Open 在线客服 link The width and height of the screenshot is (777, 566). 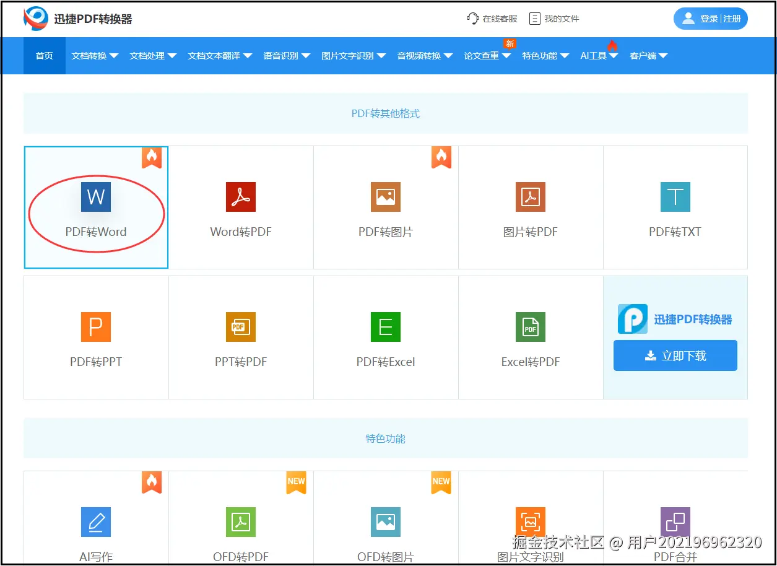(x=500, y=19)
